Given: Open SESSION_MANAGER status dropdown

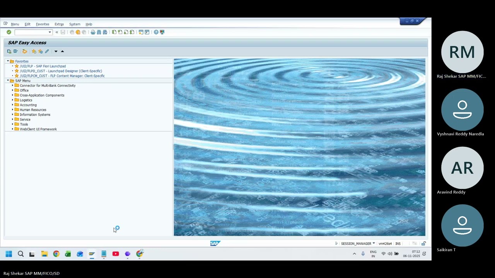Looking at the screenshot, I should (374, 244).
